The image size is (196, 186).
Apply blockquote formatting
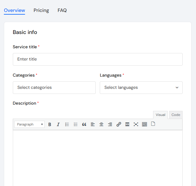point(84,124)
